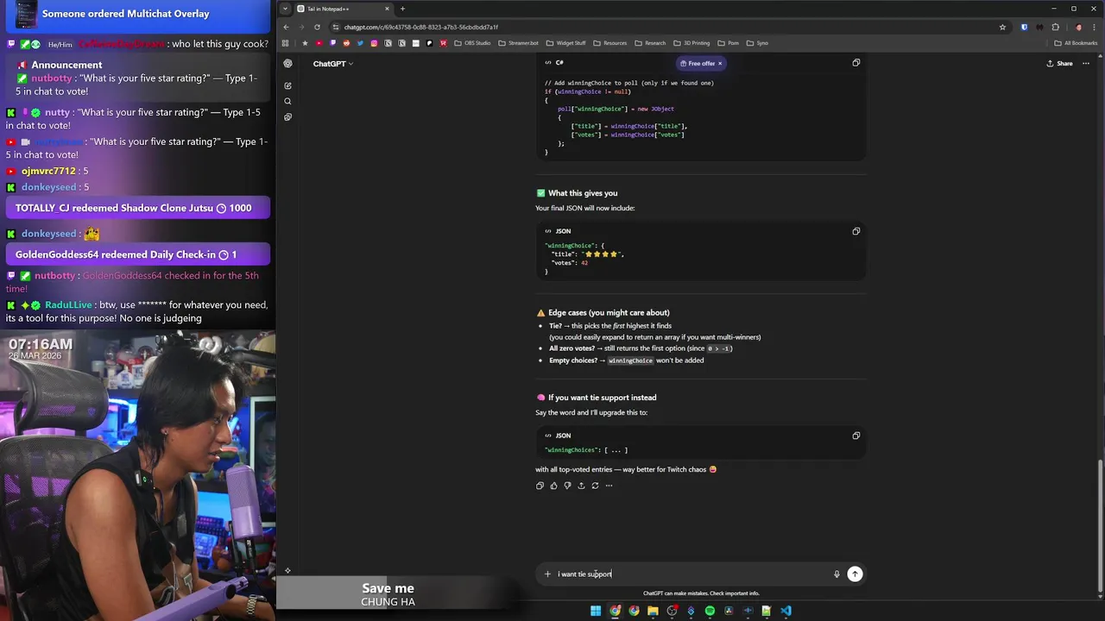Click 'If you want tie support instead' heading
The image size is (1105, 621).
602,398
